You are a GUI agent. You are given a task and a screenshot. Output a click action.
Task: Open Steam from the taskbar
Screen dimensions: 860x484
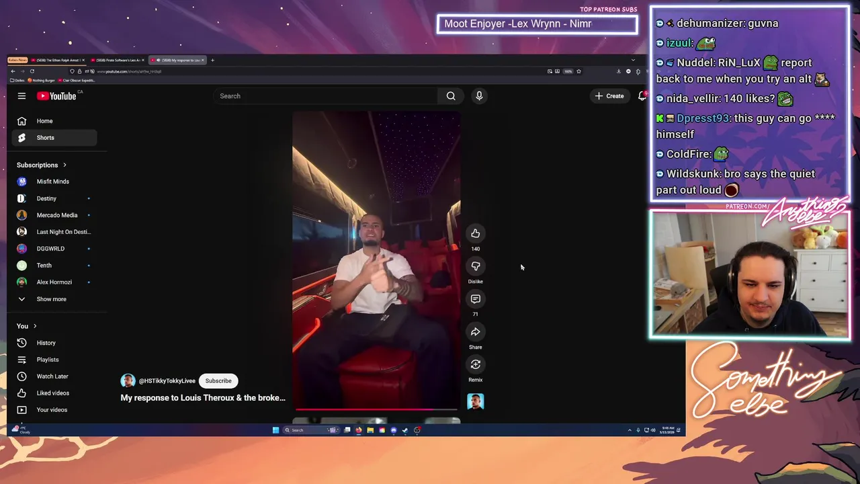(405, 430)
